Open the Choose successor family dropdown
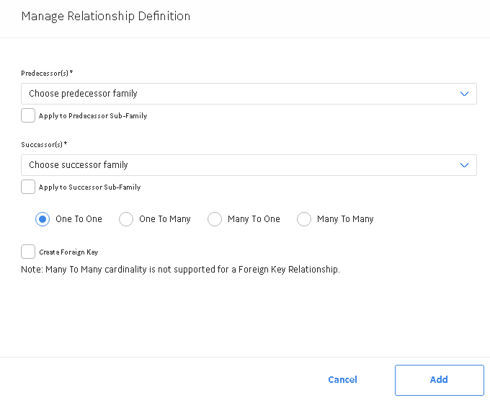 coord(249,165)
